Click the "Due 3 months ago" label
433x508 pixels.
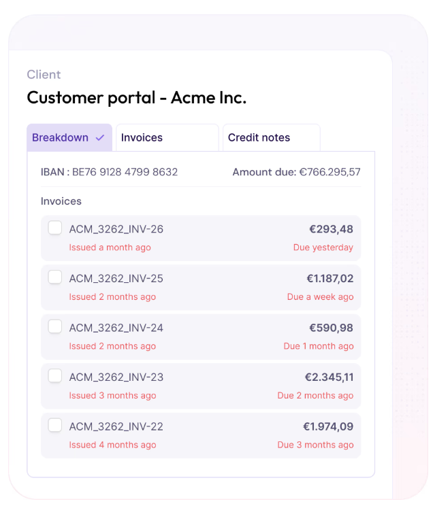click(315, 445)
